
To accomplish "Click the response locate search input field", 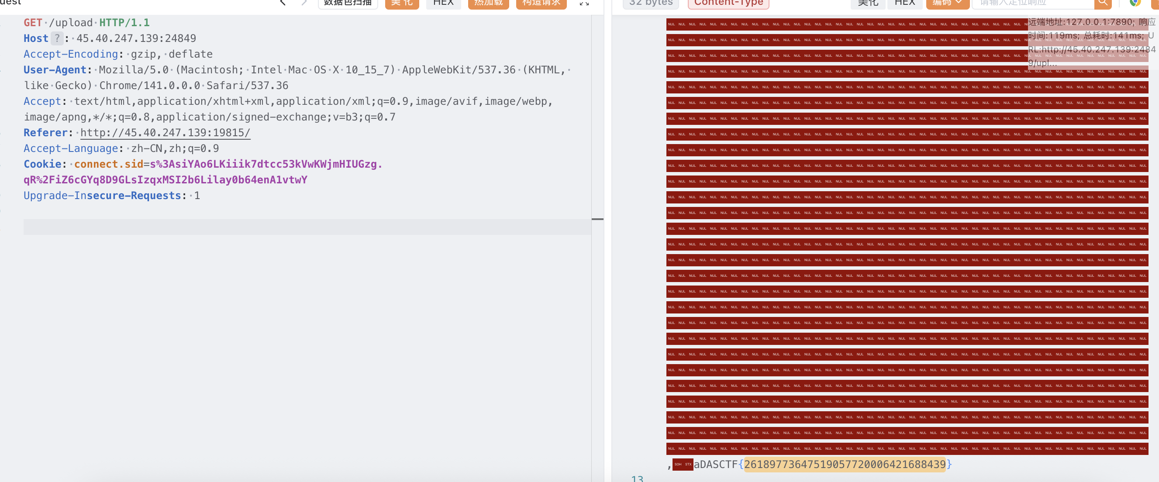I will point(1032,3).
